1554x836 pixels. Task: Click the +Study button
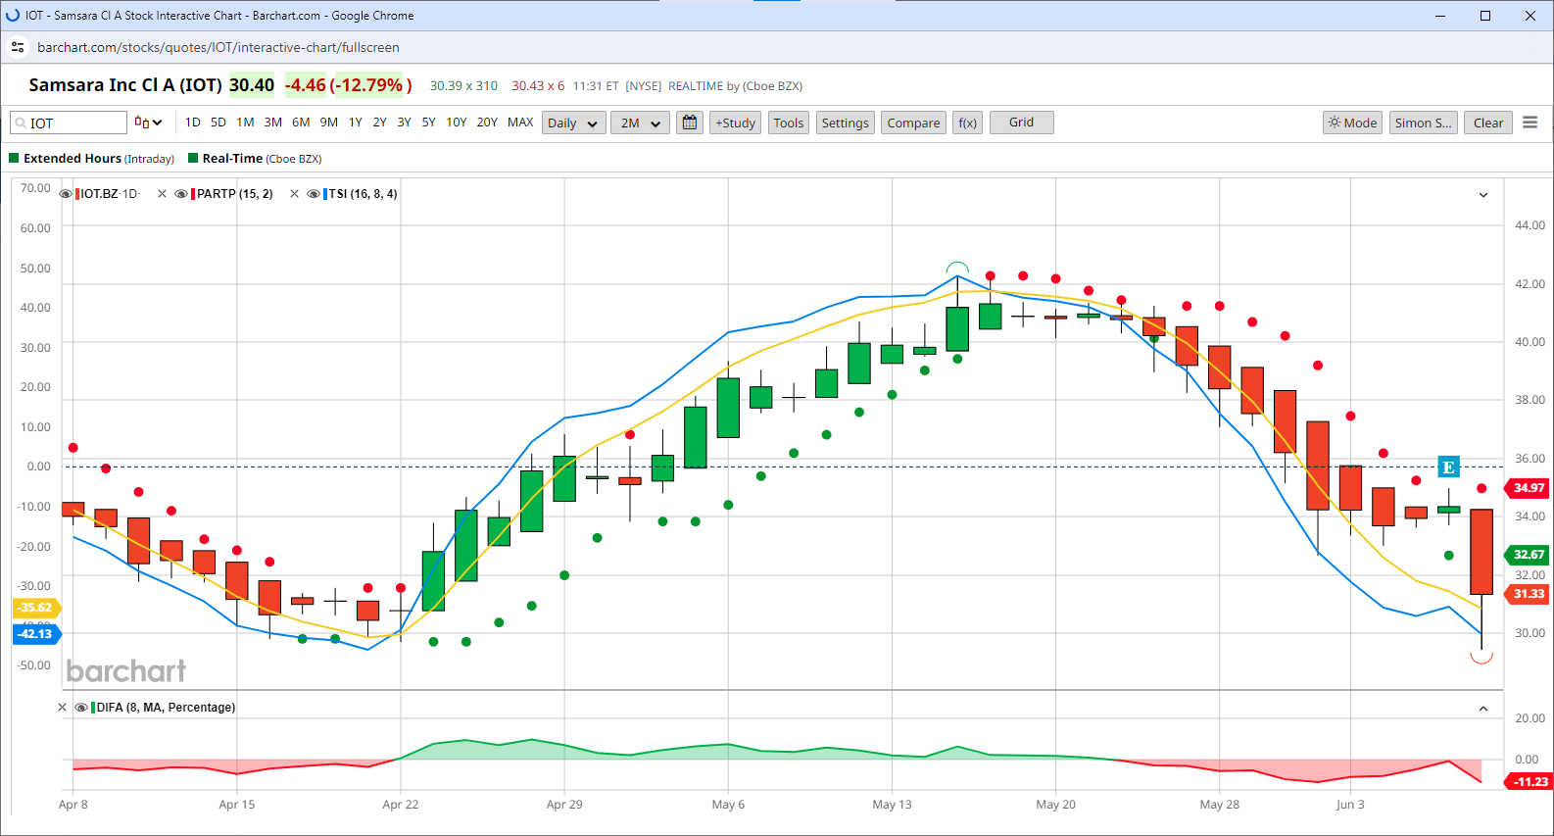[x=736, y=123]
